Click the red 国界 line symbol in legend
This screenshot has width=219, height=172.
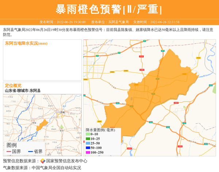click(8, 152)
